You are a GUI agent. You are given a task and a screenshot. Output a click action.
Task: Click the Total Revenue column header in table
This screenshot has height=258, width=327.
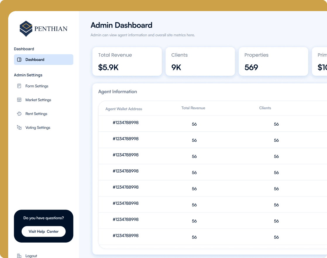click(x=193, y=108)
